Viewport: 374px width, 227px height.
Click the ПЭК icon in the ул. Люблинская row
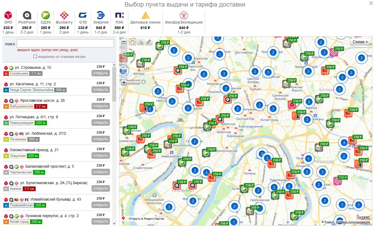(22, 134)
